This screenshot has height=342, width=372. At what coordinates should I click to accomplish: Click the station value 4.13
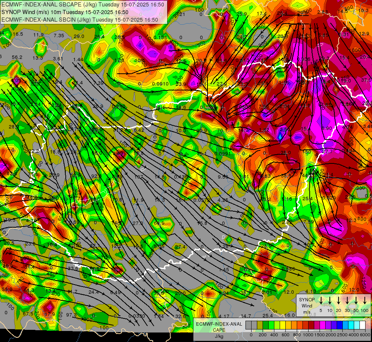(310, 291)
